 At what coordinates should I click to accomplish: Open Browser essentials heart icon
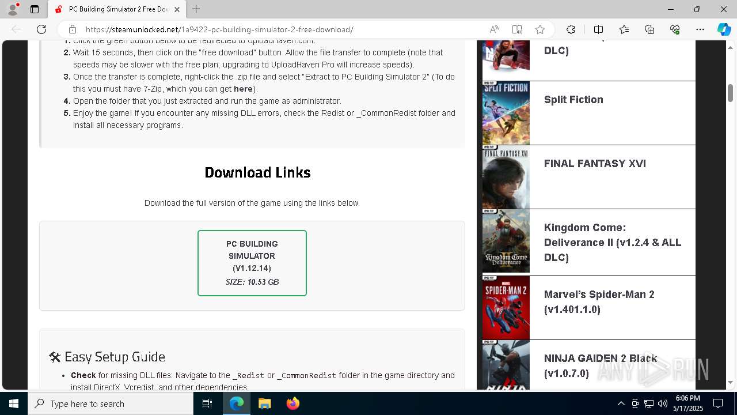(675, 29)
